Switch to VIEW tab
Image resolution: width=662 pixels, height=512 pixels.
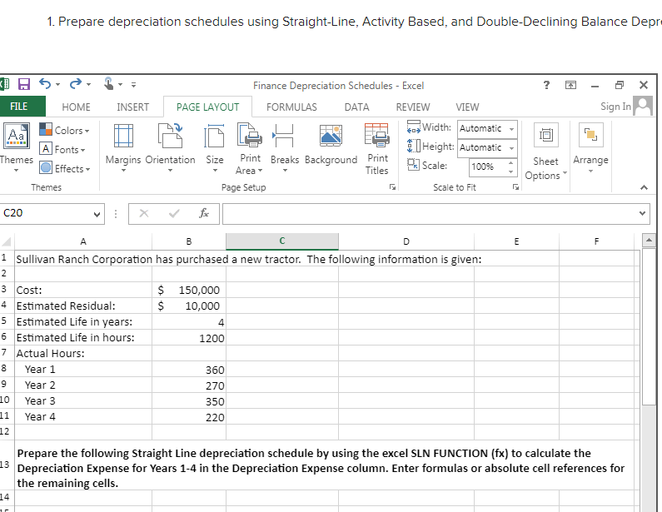click(x=467, y=107)
